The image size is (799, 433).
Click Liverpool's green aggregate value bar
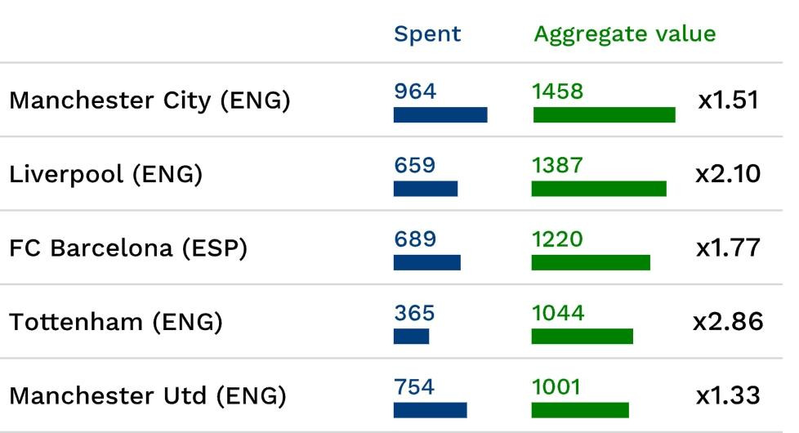point(599,189)
